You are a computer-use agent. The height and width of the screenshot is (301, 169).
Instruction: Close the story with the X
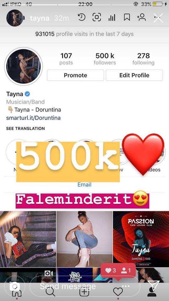tap(158, 18)
